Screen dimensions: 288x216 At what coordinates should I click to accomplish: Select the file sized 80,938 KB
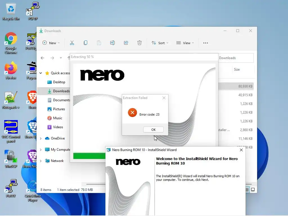236,86
